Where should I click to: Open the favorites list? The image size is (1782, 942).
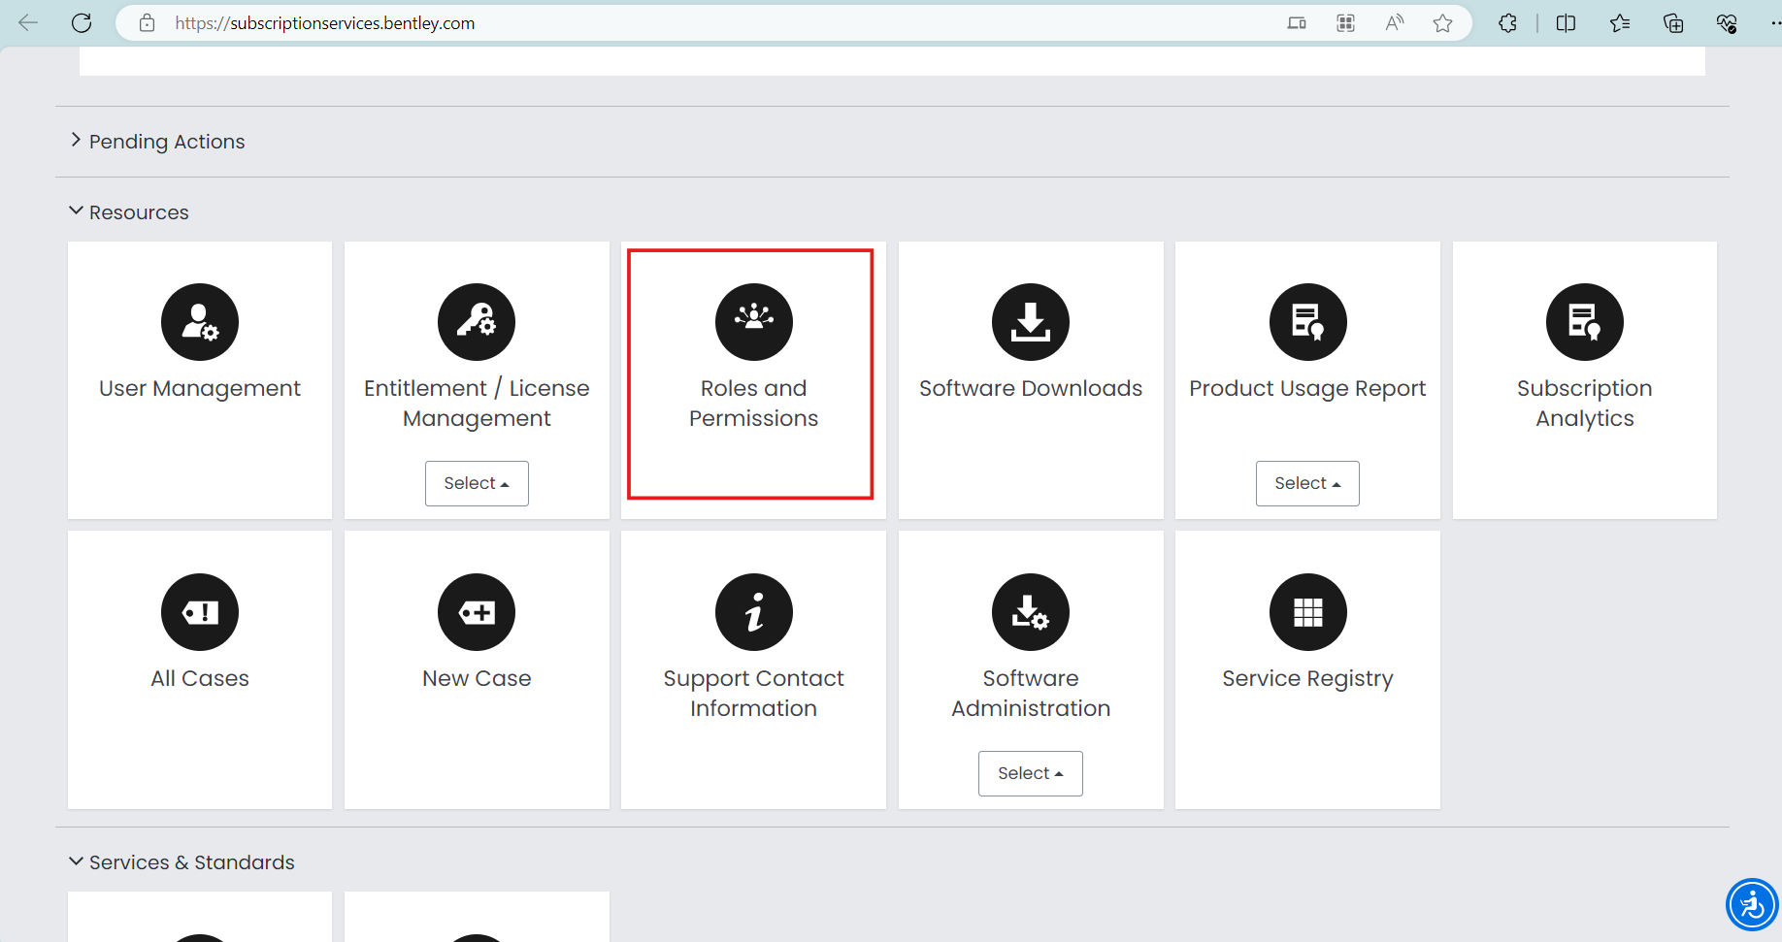(1620, 23)
